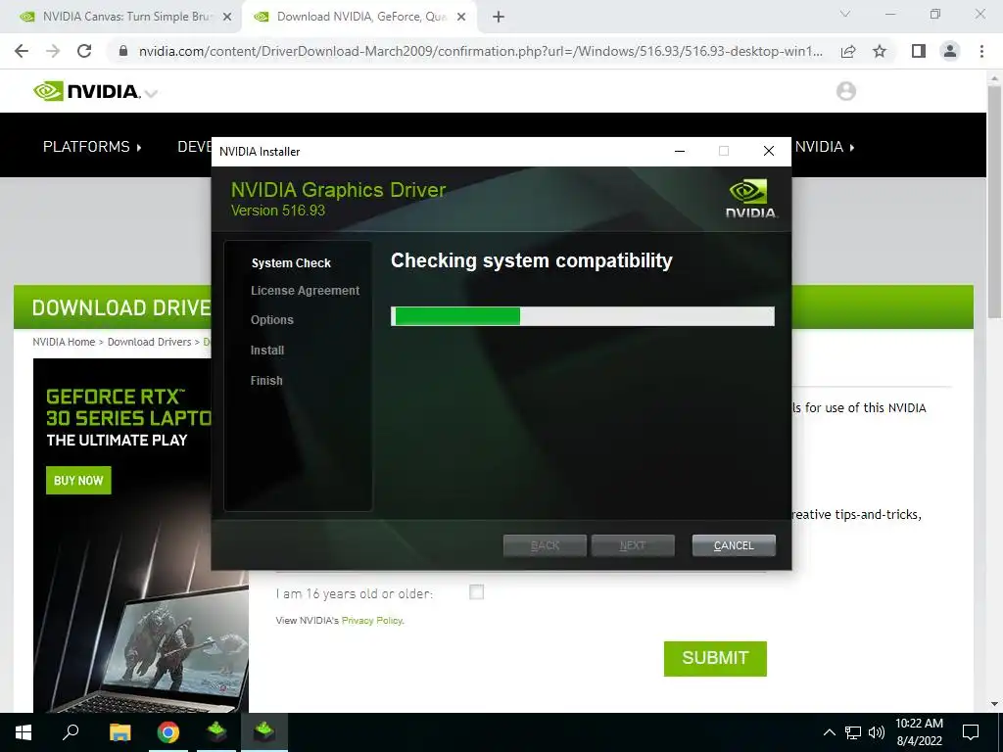Open Windows taskbar search
This screenshot has height=752, width=1003.
[x=71, y=732]
